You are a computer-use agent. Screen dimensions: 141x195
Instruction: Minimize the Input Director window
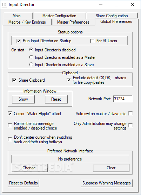[101, 5]
